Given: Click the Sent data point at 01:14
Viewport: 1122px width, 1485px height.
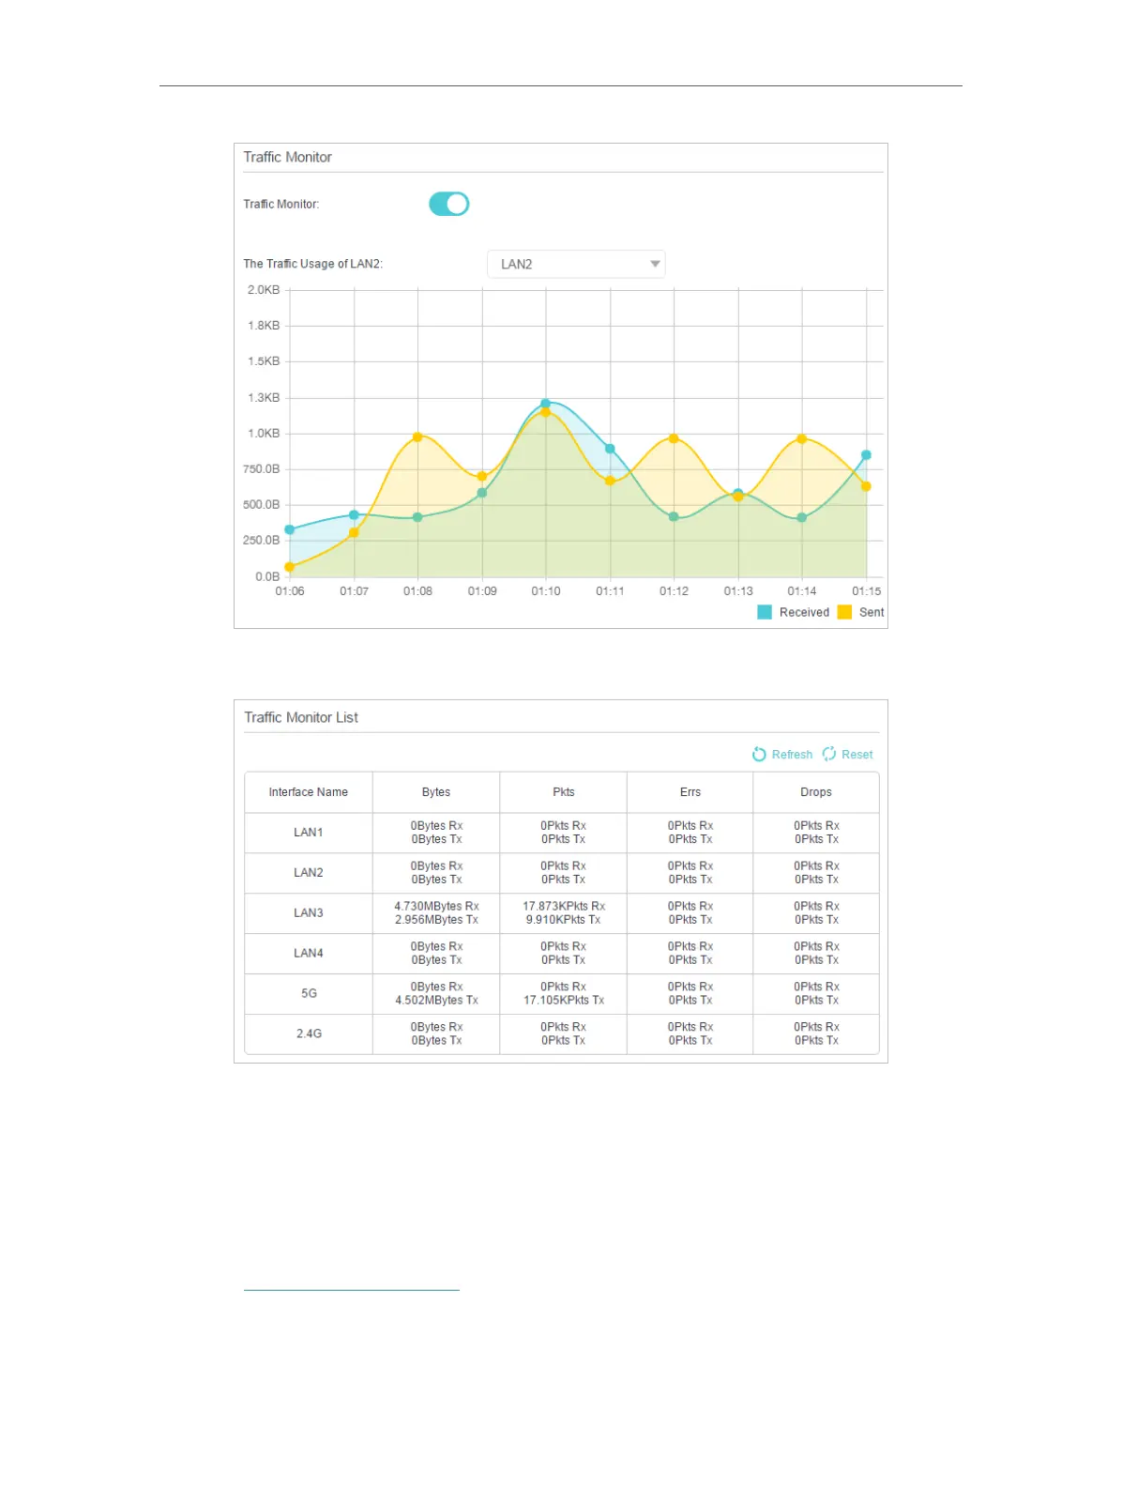Looking at the screenshot, I should [801, 439].
